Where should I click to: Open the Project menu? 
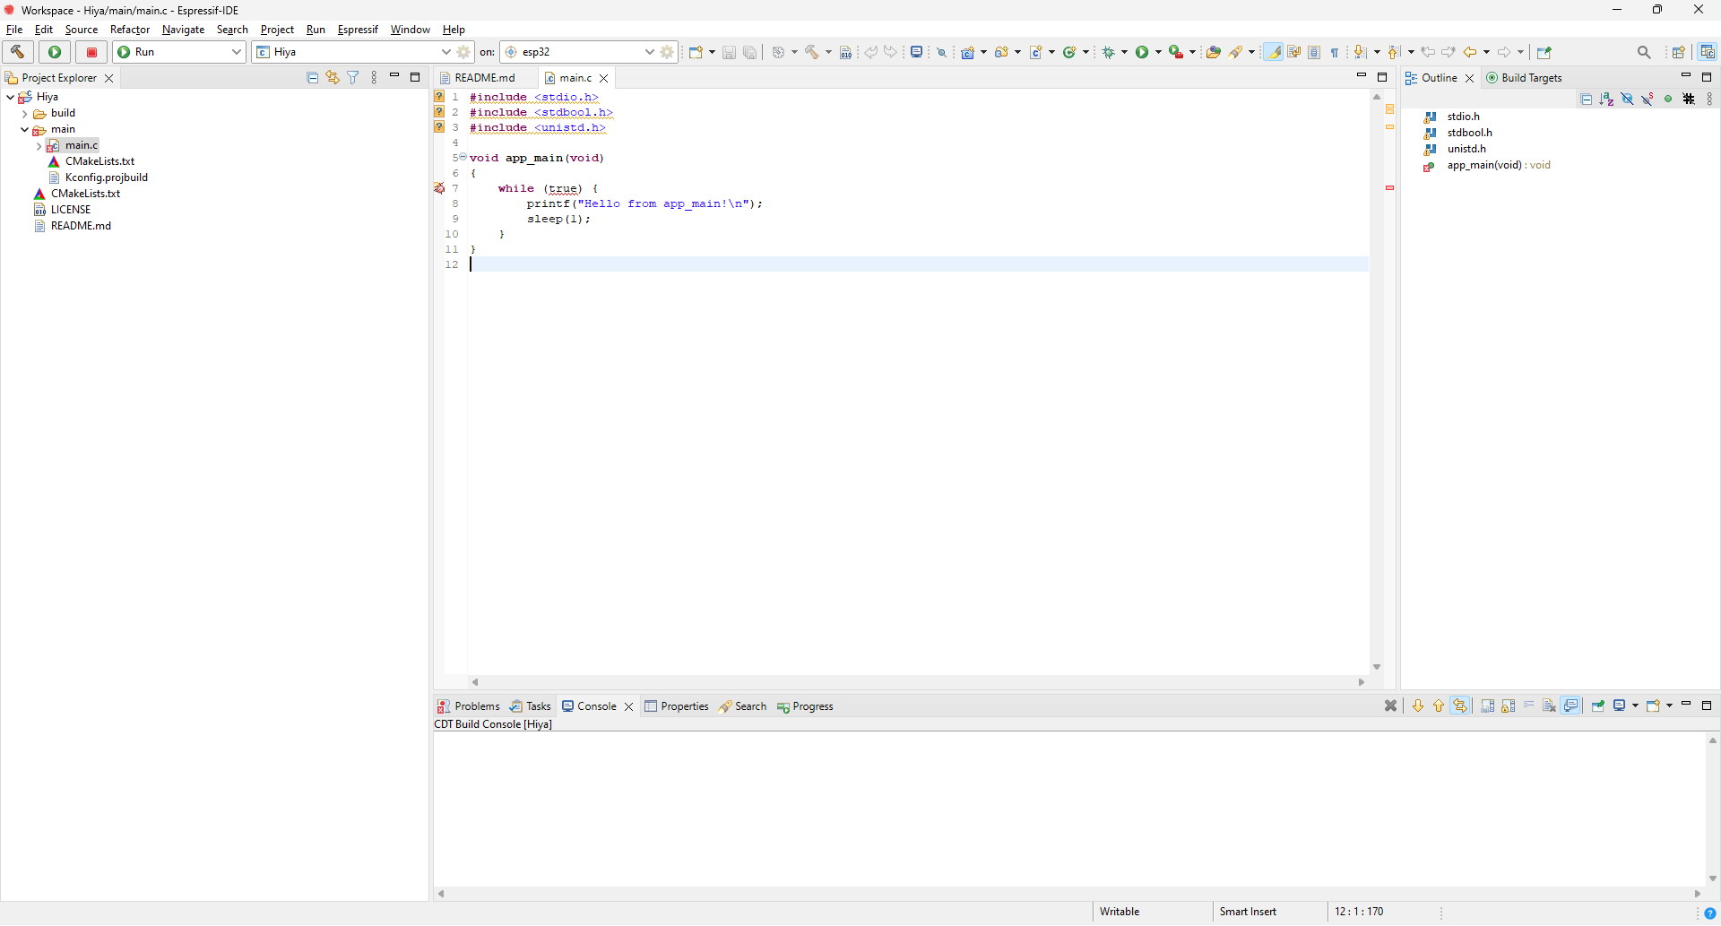pyautogui.click(x=277, y=30)
